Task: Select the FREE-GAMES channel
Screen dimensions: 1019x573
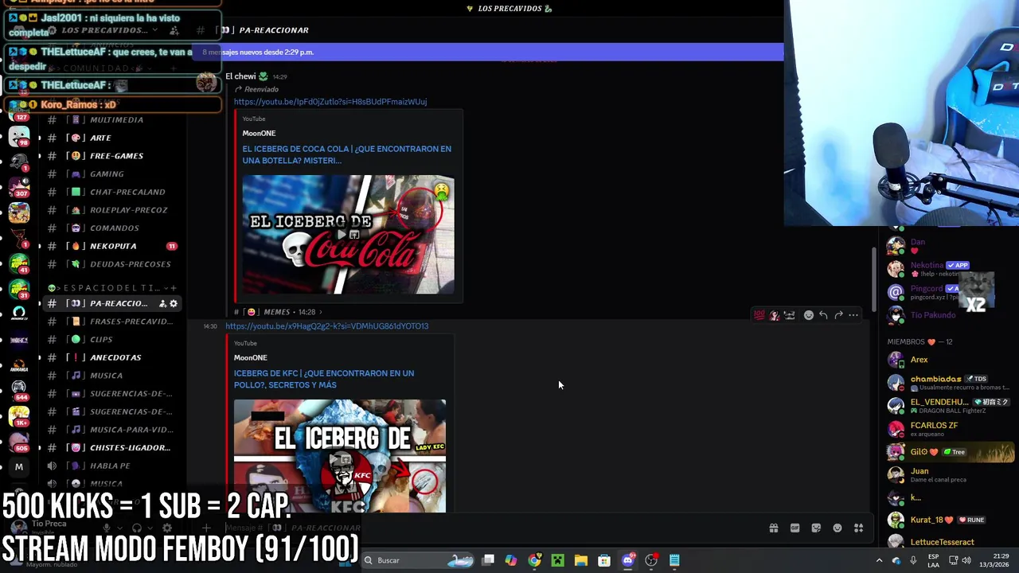Action: tap(111, 156)
